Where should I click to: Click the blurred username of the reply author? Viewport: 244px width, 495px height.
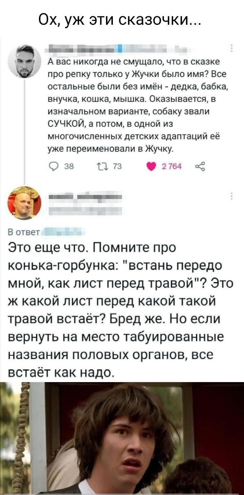(x=85, y=197)
